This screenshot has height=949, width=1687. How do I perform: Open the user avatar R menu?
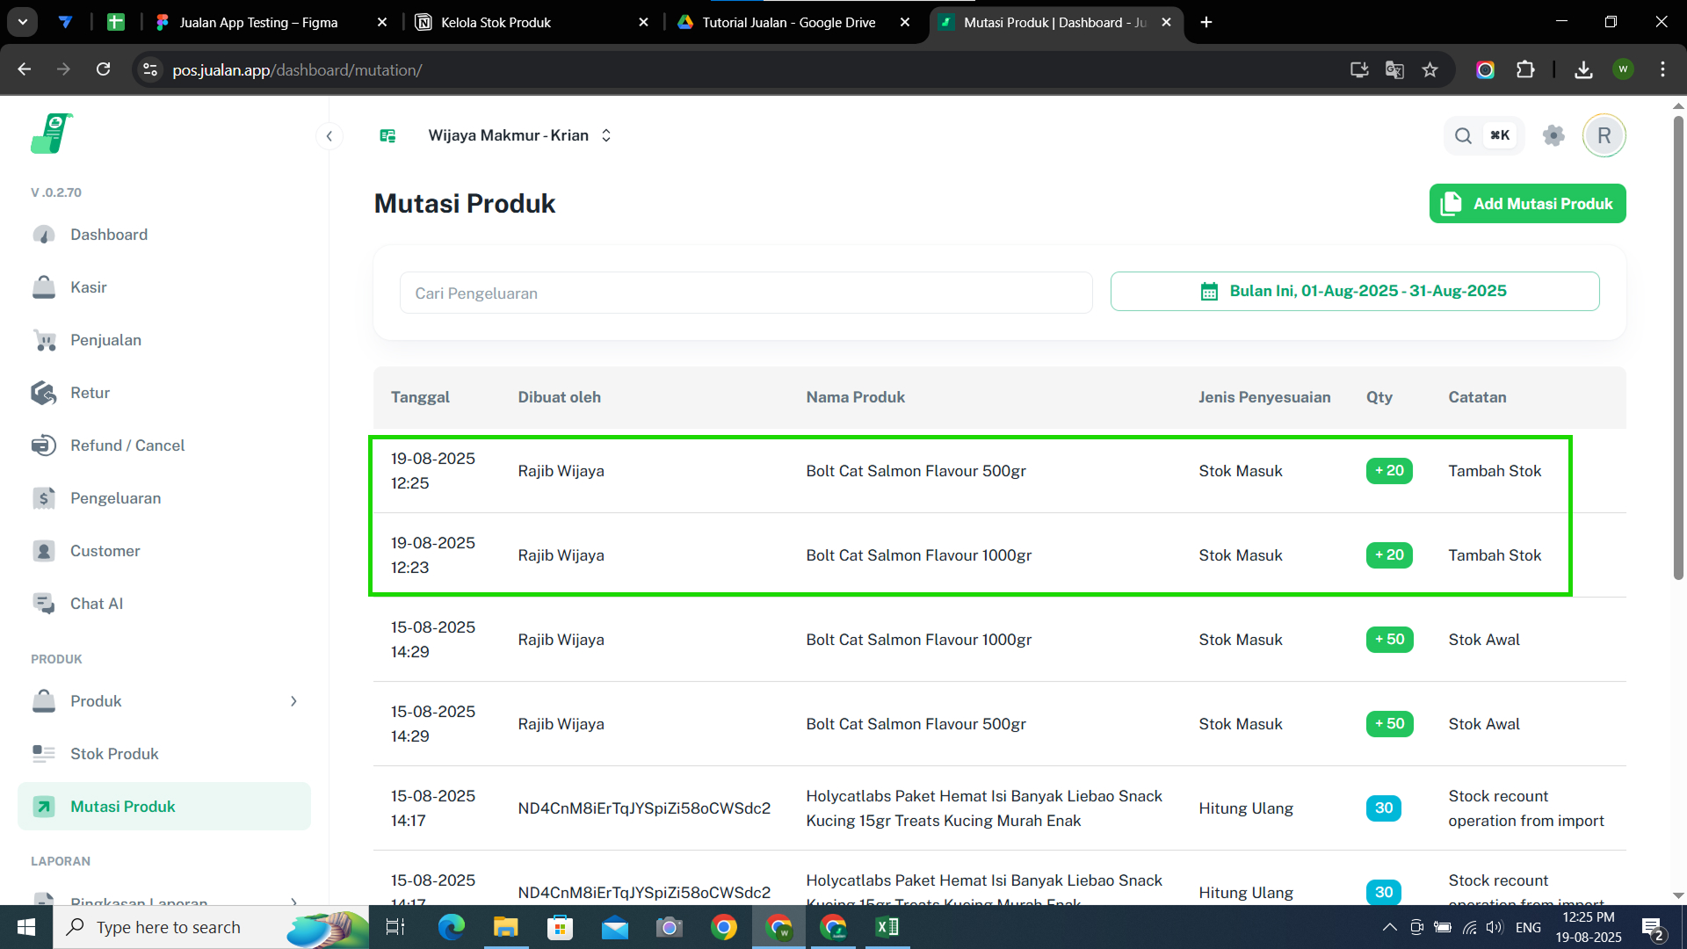[x=1604, y=135]
